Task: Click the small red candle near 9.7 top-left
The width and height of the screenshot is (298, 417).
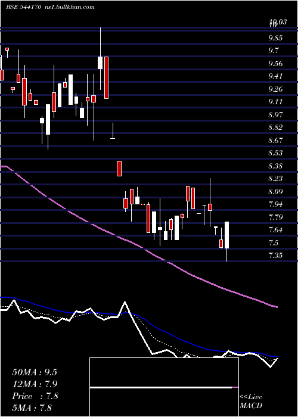Action: tap(7, 49)
